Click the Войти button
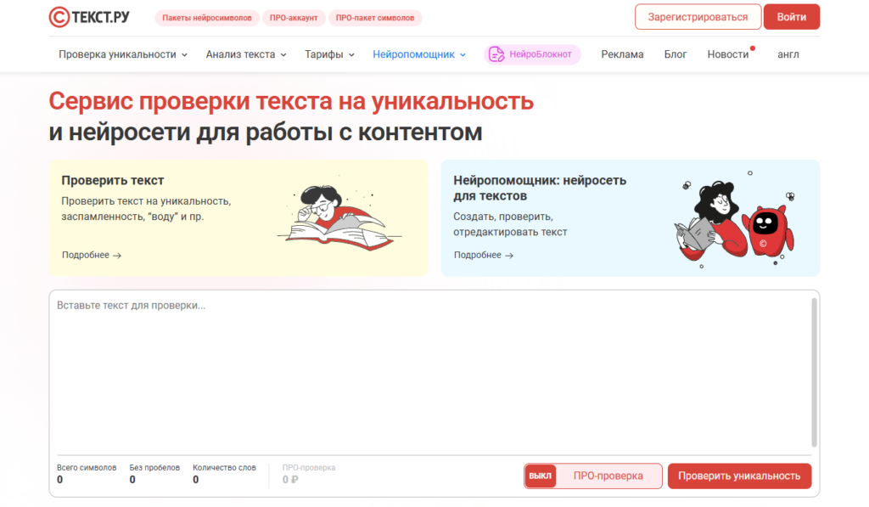 point(792,17)
